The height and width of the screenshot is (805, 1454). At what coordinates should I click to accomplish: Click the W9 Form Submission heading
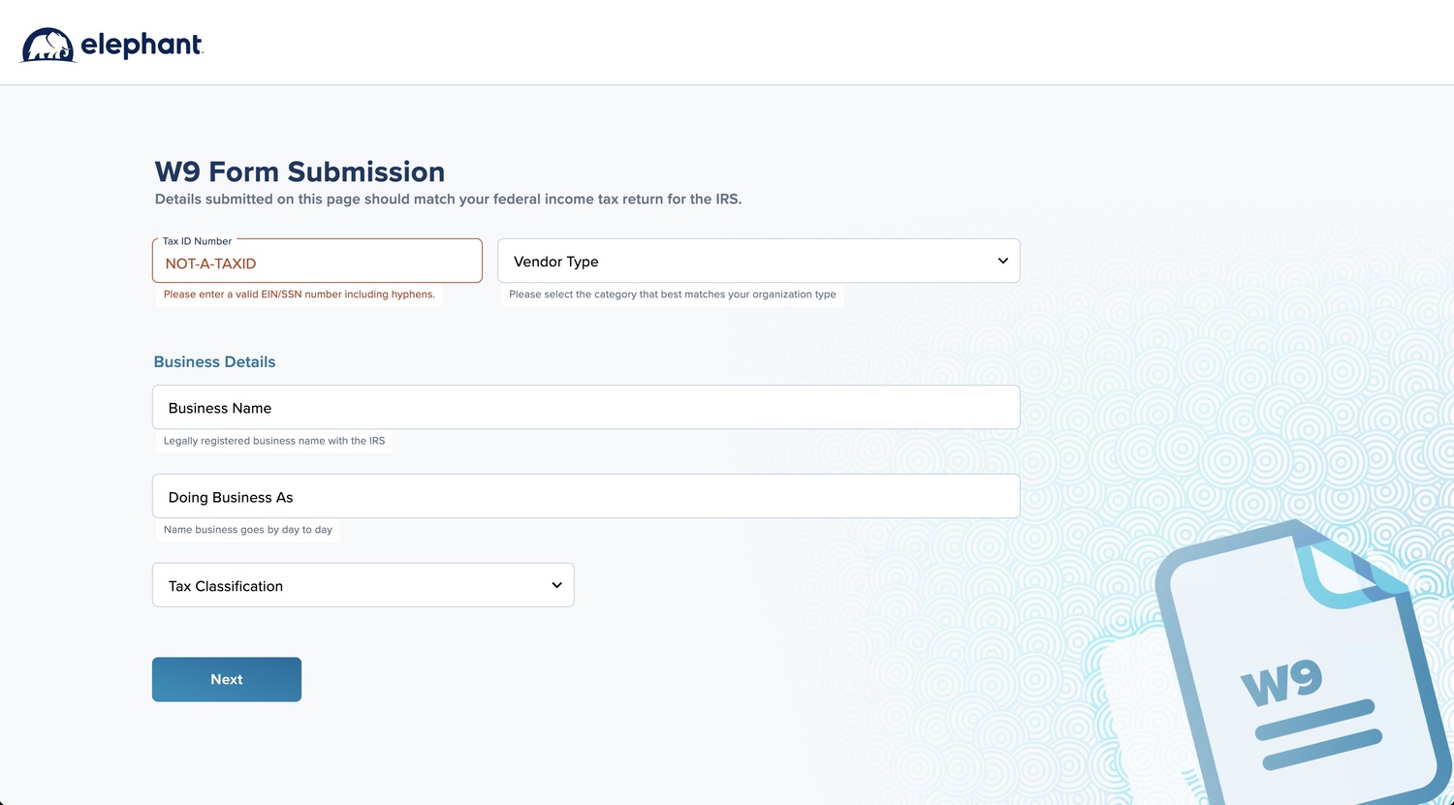pos(300,171)
